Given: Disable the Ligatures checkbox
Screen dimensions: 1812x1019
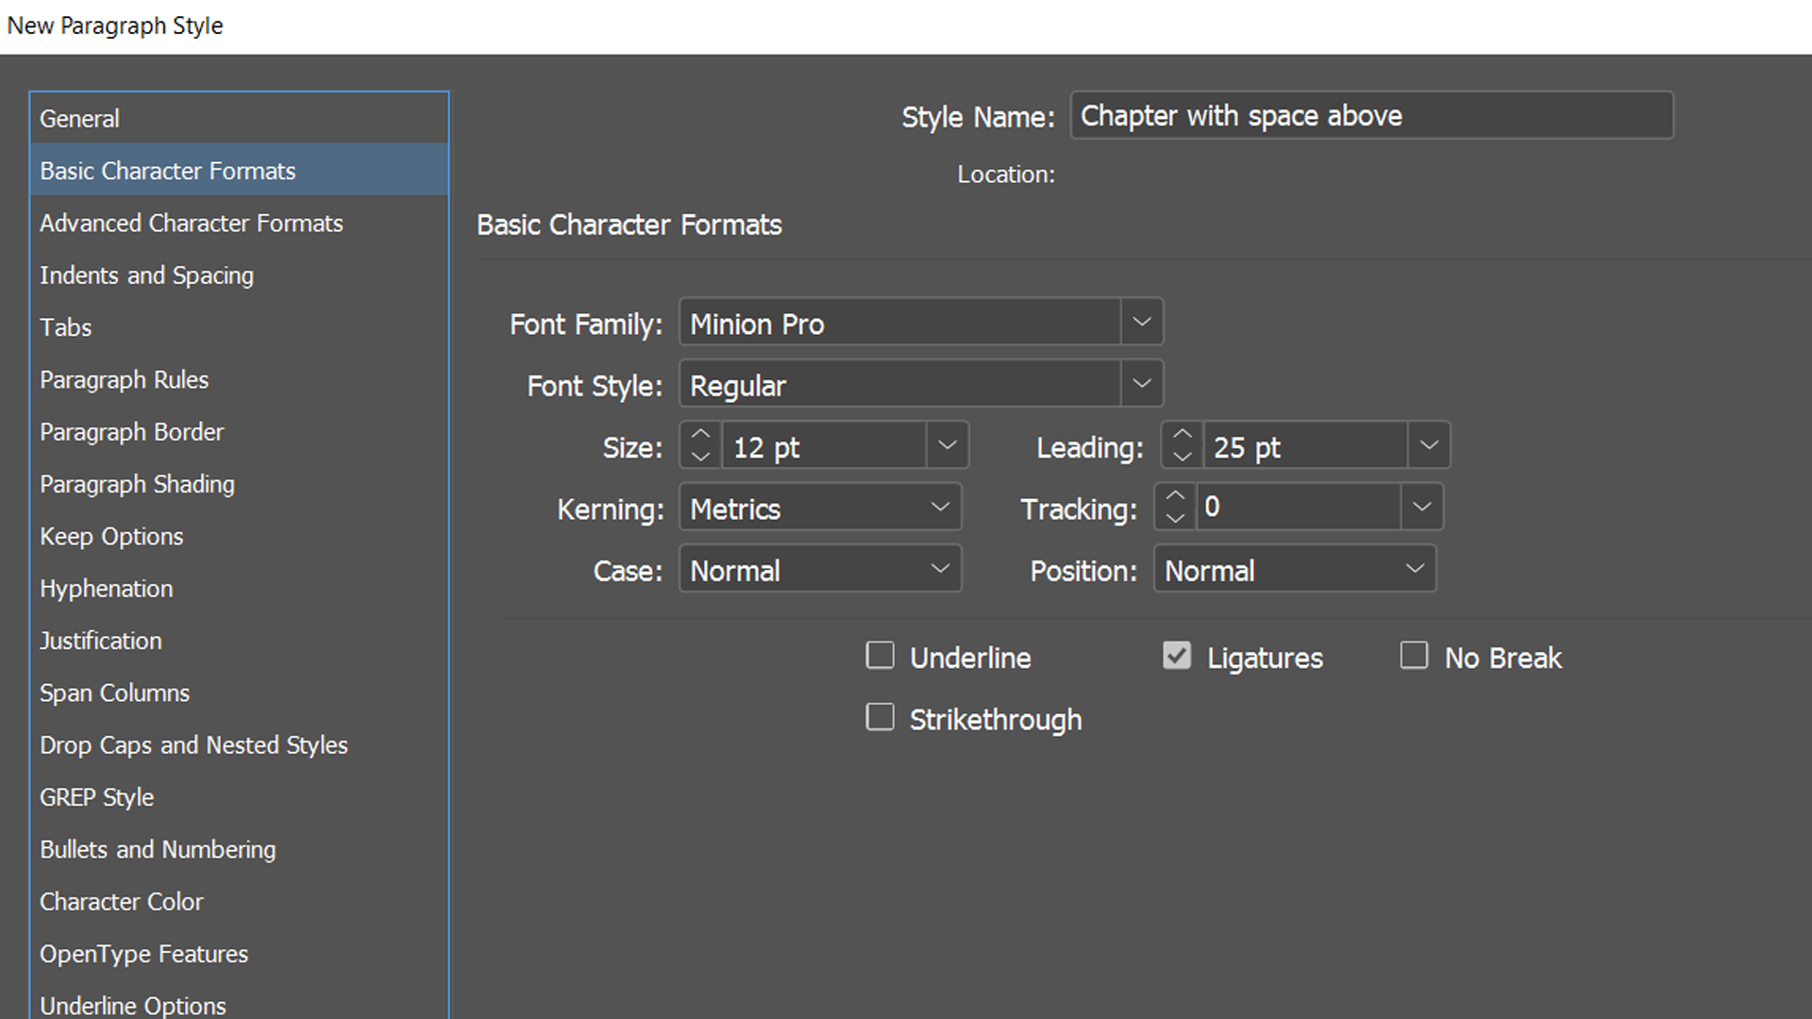Looking at the screenshot, I should 1176,655.
